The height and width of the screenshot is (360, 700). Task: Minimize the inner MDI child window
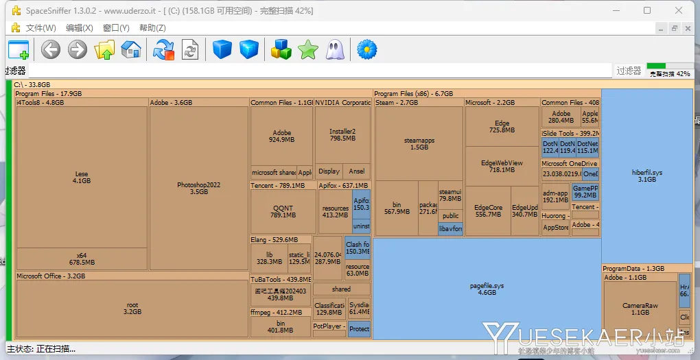[661, 28]
